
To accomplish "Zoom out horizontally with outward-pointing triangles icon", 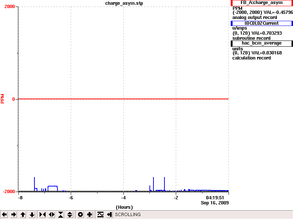I will point(52,215).
